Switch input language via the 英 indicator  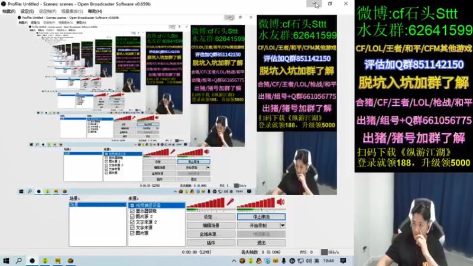tap(316, 261)
